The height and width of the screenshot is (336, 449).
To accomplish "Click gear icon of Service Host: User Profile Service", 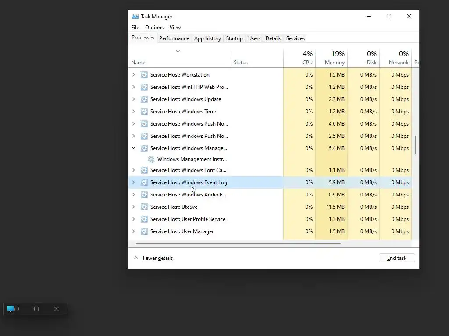I will [x=144, y=220].
